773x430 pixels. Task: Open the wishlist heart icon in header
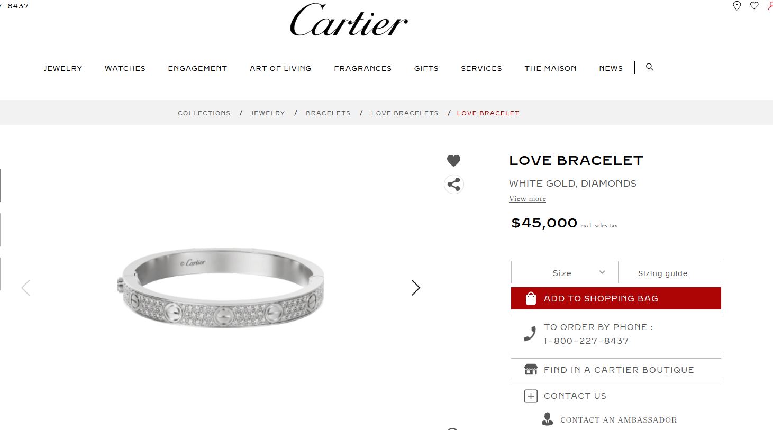(754, 6)
